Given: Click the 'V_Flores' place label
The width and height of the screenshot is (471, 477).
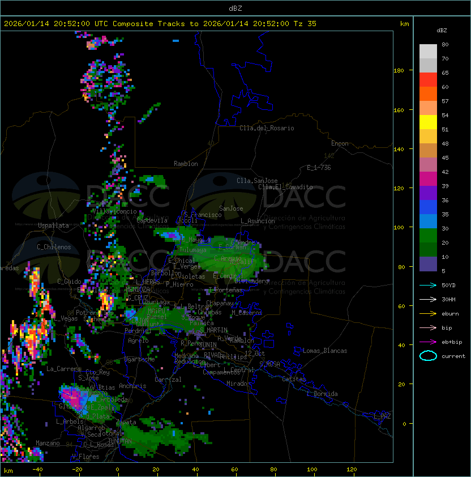Looking at the screenshot, I should point(85,456).
